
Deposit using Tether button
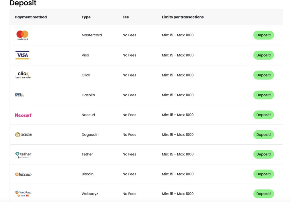(263, 154)
